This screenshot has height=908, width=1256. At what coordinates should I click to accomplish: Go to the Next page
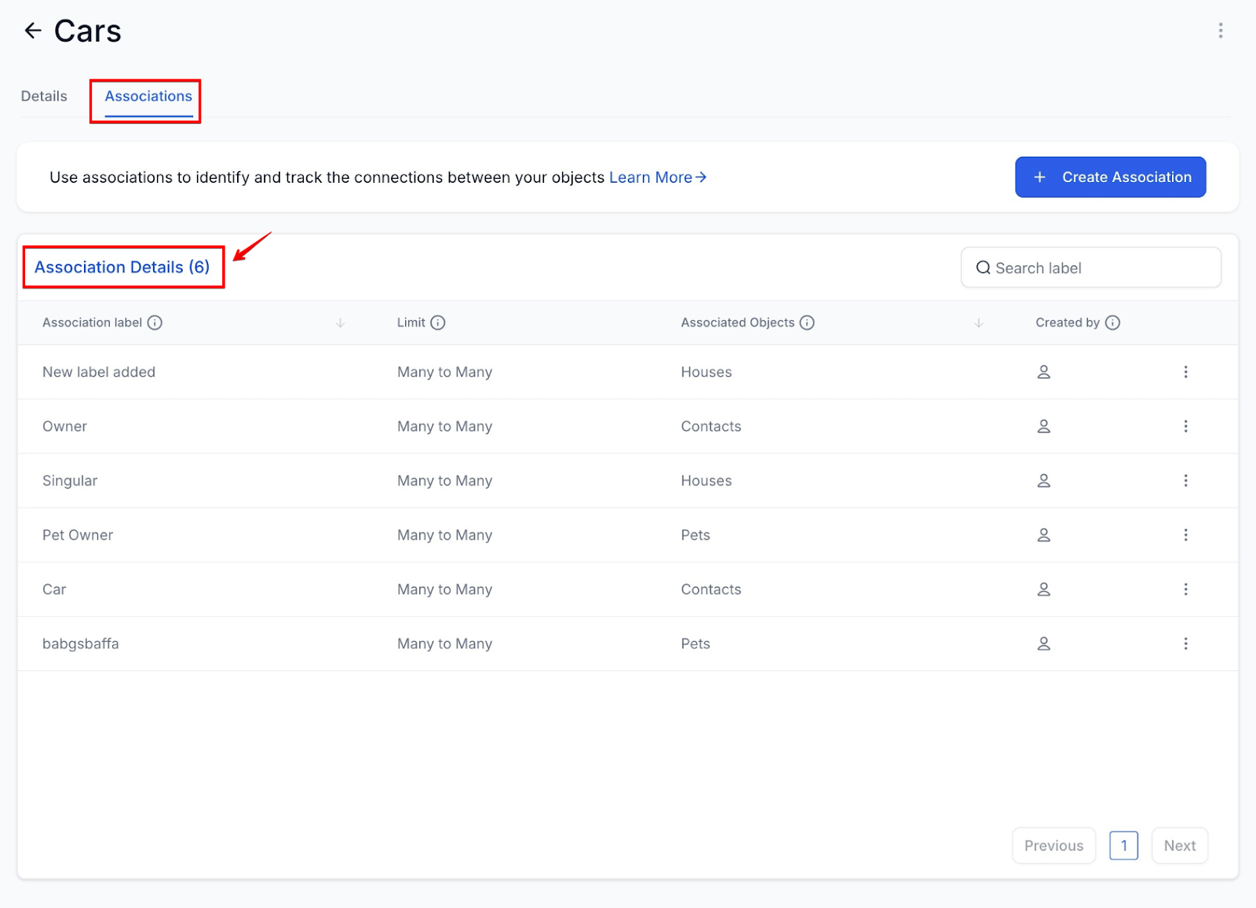[x=1179, y=845]
